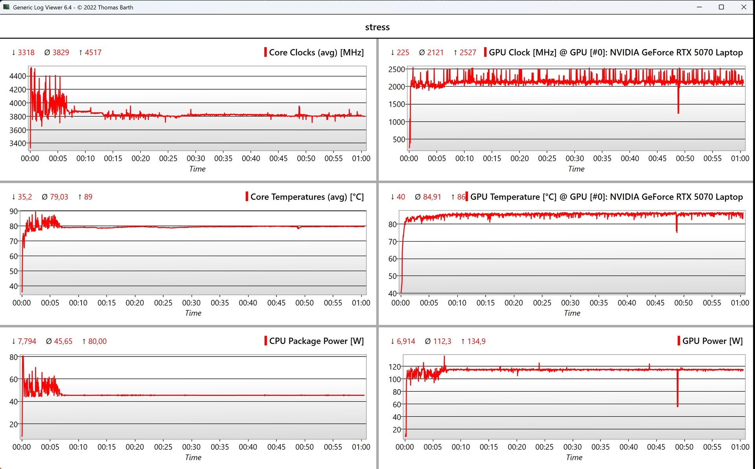Select the GPU Power [W] label
Viewport: 755px width, 469px height.
tap(712, 341)
